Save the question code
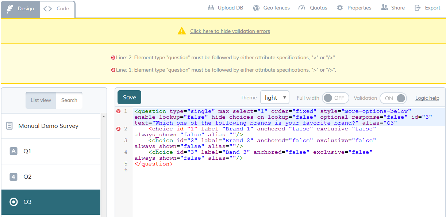Image resolution: width=446 pixels, height=217 pixels. (129, 97)
